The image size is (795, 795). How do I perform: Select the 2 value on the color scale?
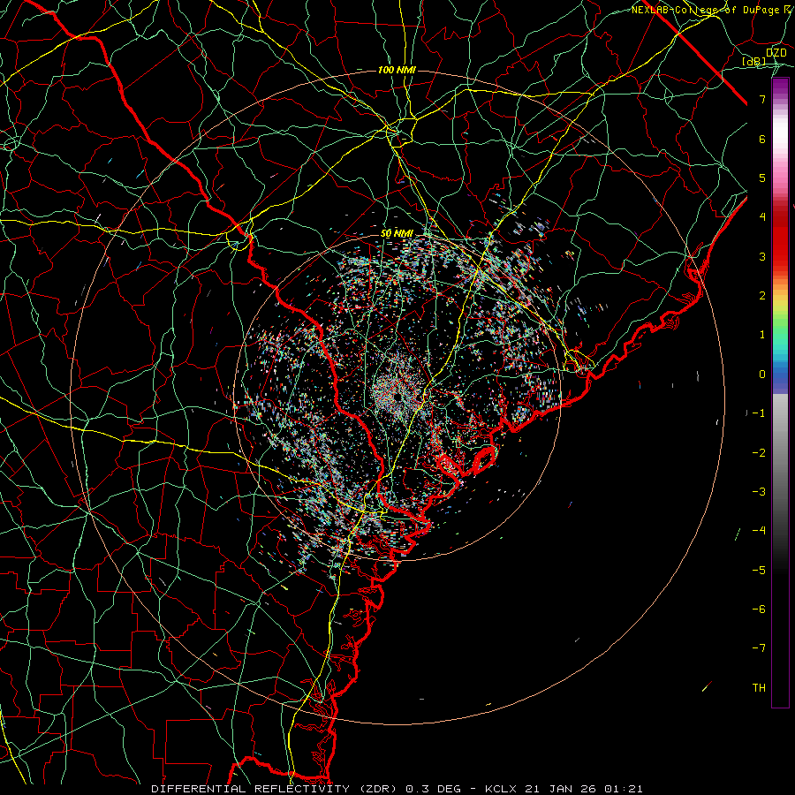762,296
